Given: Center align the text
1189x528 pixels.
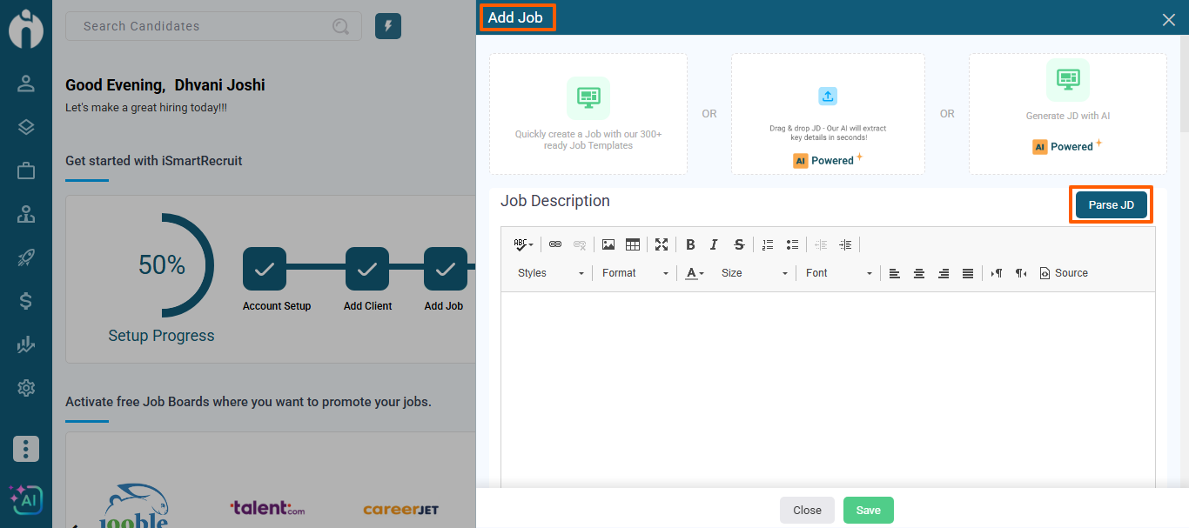Looking at the screenshot, I should point(918,273).
